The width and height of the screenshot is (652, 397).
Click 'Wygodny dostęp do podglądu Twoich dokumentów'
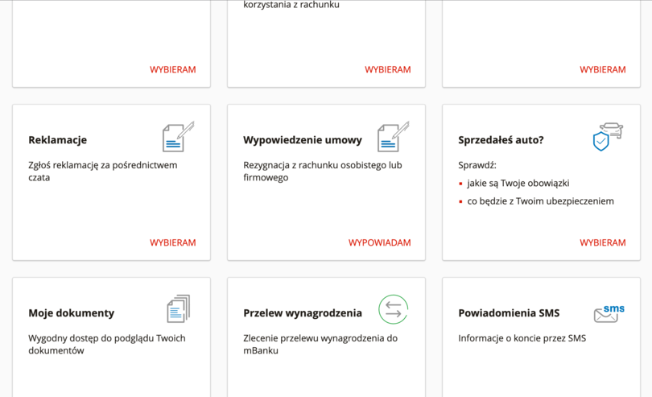point(107,344)
